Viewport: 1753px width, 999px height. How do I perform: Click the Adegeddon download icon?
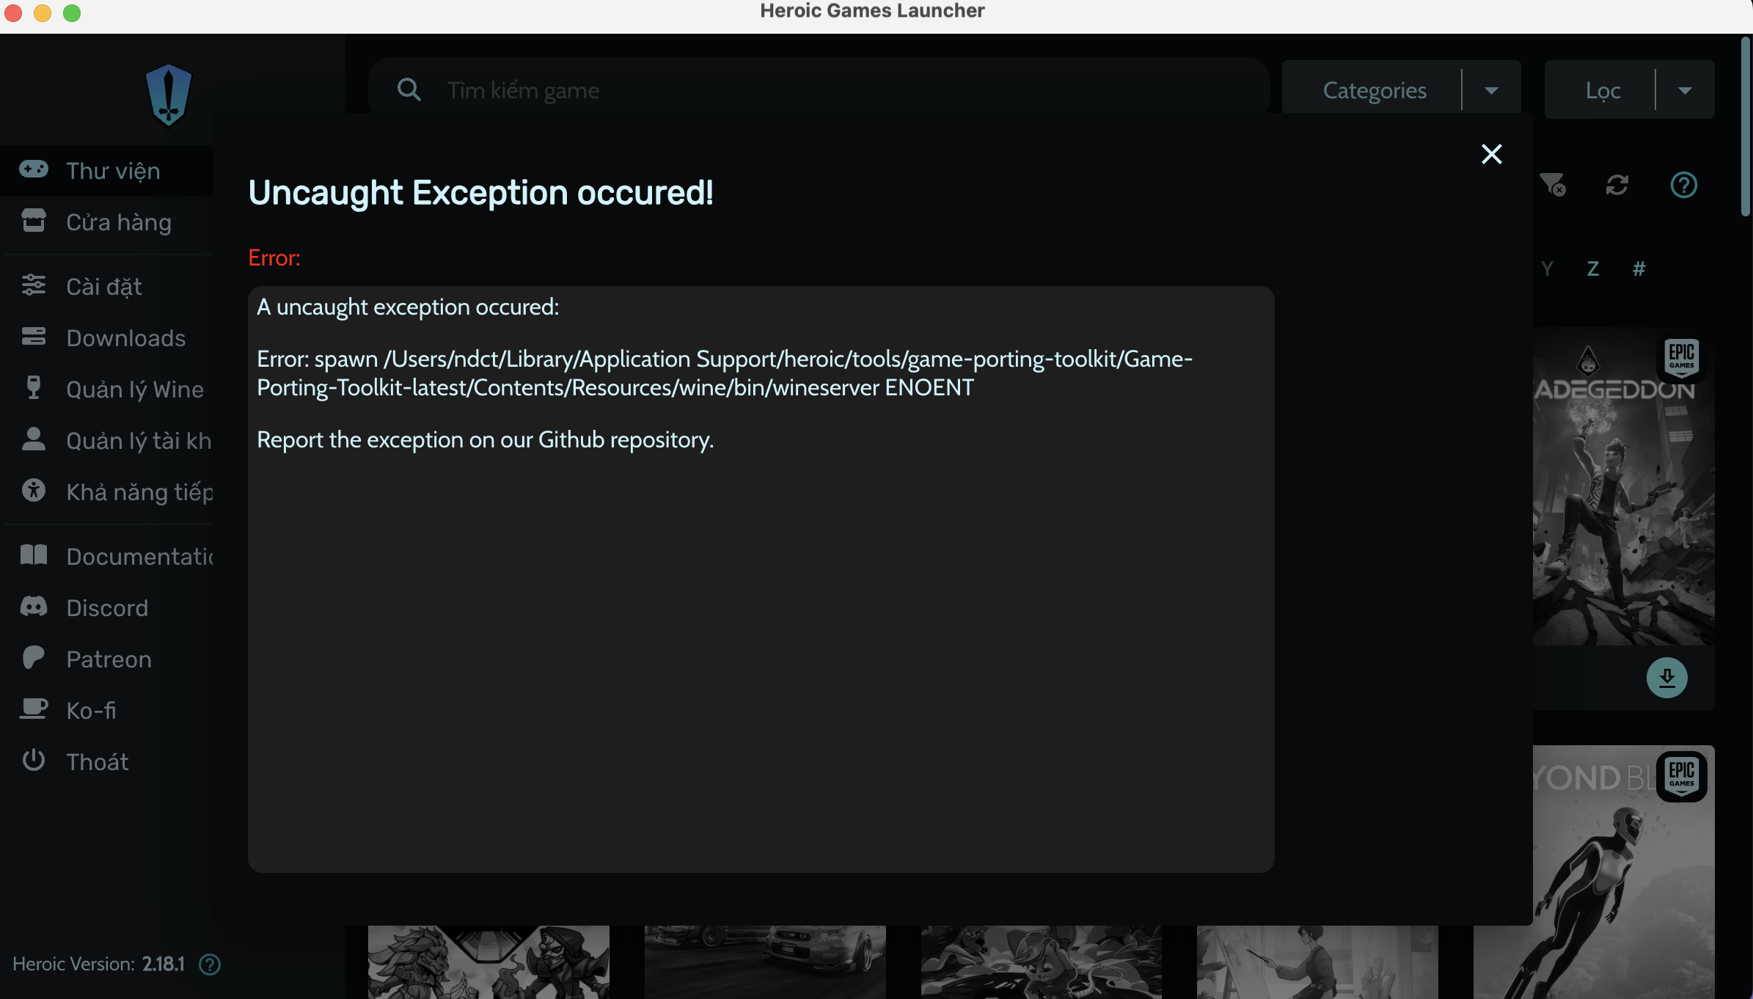(x=1666, y=677)
